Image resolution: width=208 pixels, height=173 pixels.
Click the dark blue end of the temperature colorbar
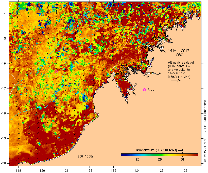[123, 155]
